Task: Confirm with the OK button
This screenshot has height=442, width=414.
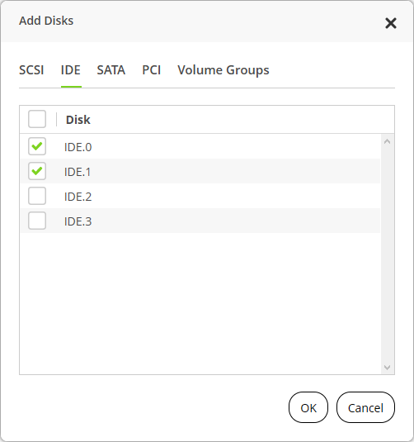Action: coord(308,407)
